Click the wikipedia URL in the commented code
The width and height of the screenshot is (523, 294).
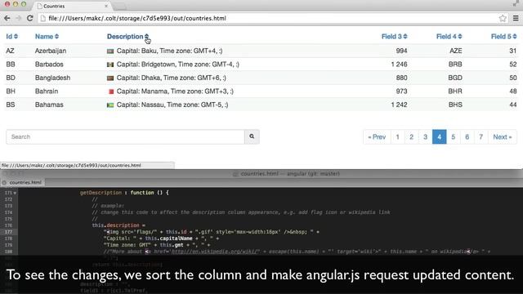tap(215, 252)
